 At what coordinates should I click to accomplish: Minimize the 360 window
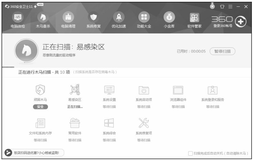[x=238, y=6]
